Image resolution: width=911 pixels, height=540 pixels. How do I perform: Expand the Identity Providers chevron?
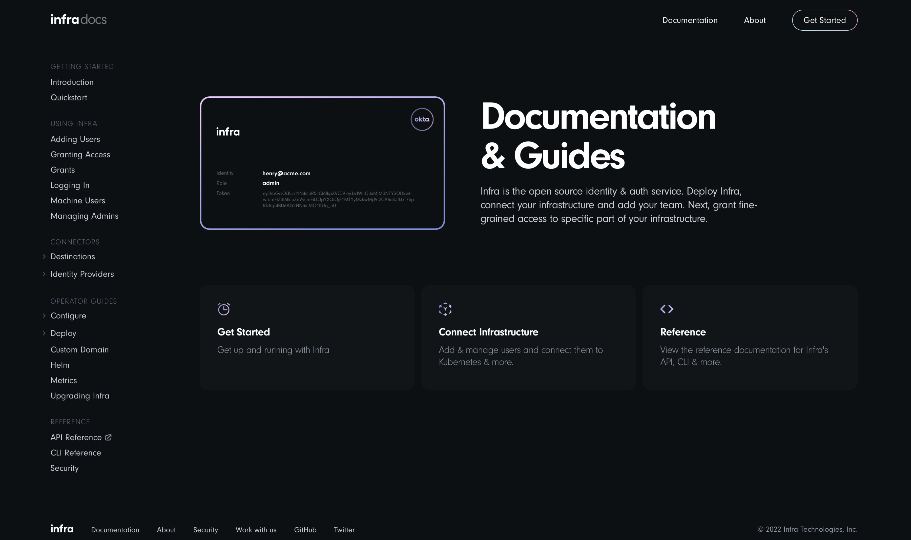[44, 274]
